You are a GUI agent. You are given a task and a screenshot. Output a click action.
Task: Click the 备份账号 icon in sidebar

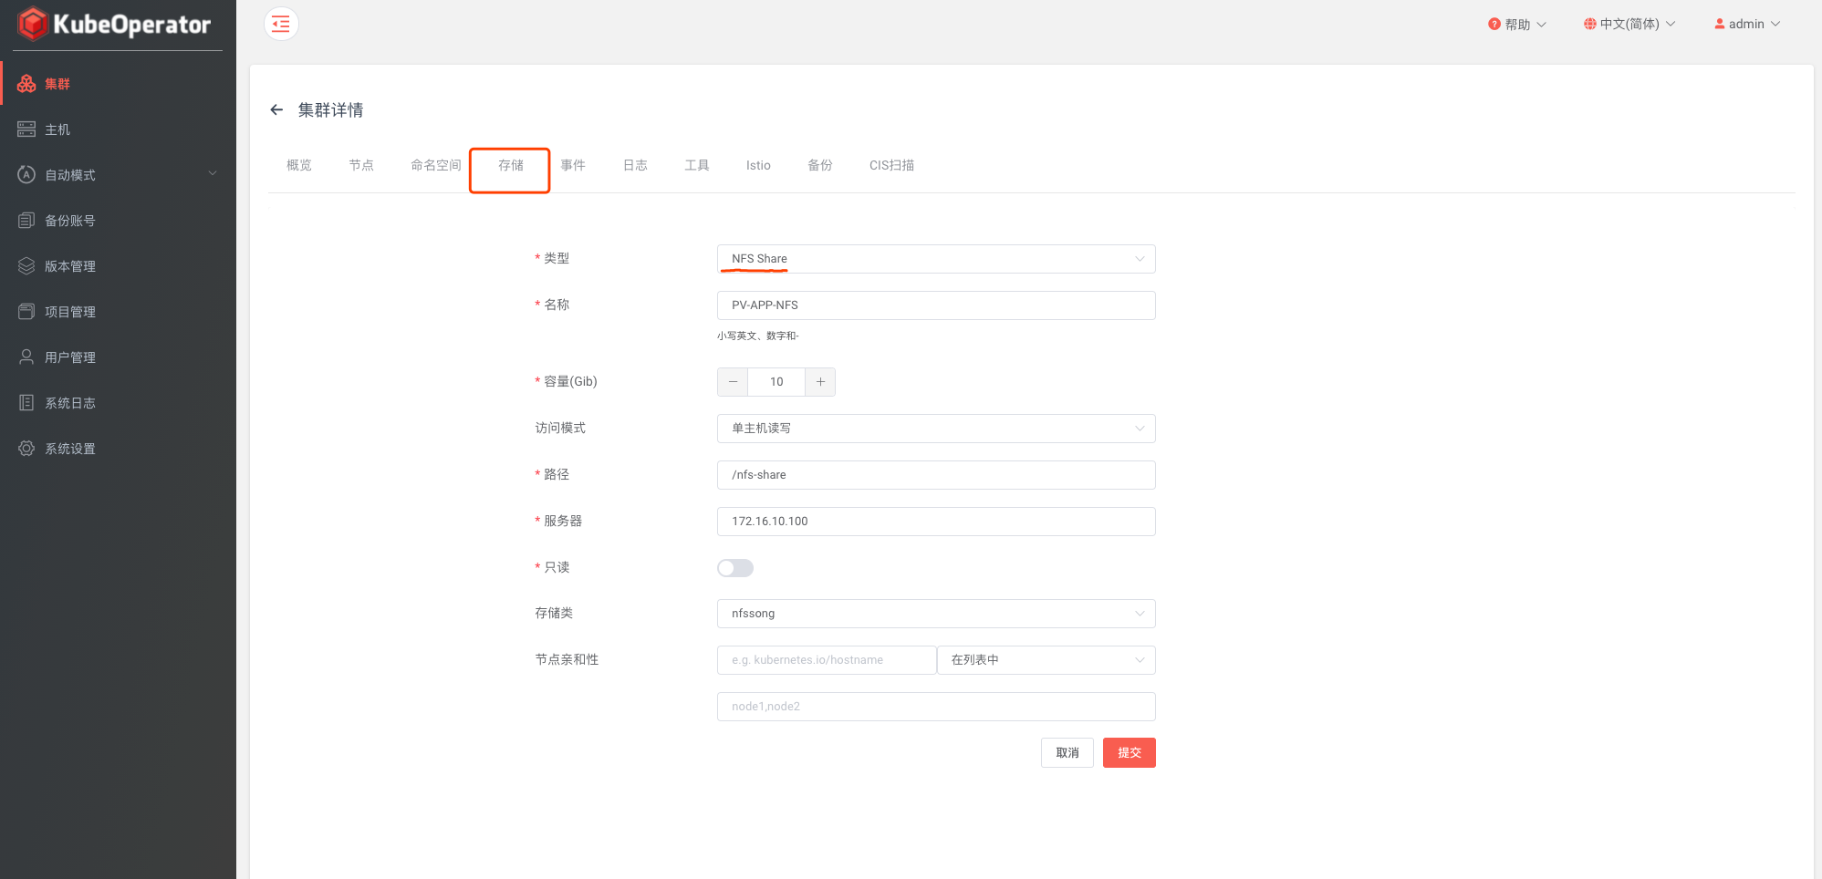click(x=26, y=221)
